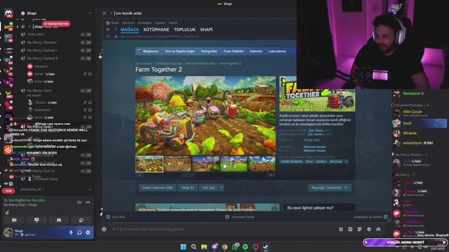
Task: Switch to KÜTÜPHANE tab in Steam
Action: tap(156, 30)
